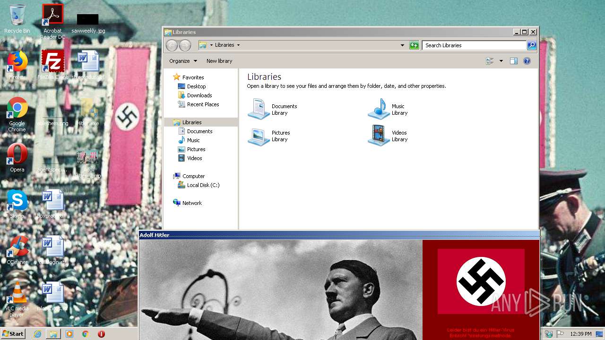Select the Skype desktop shortcut

(17, 204)
